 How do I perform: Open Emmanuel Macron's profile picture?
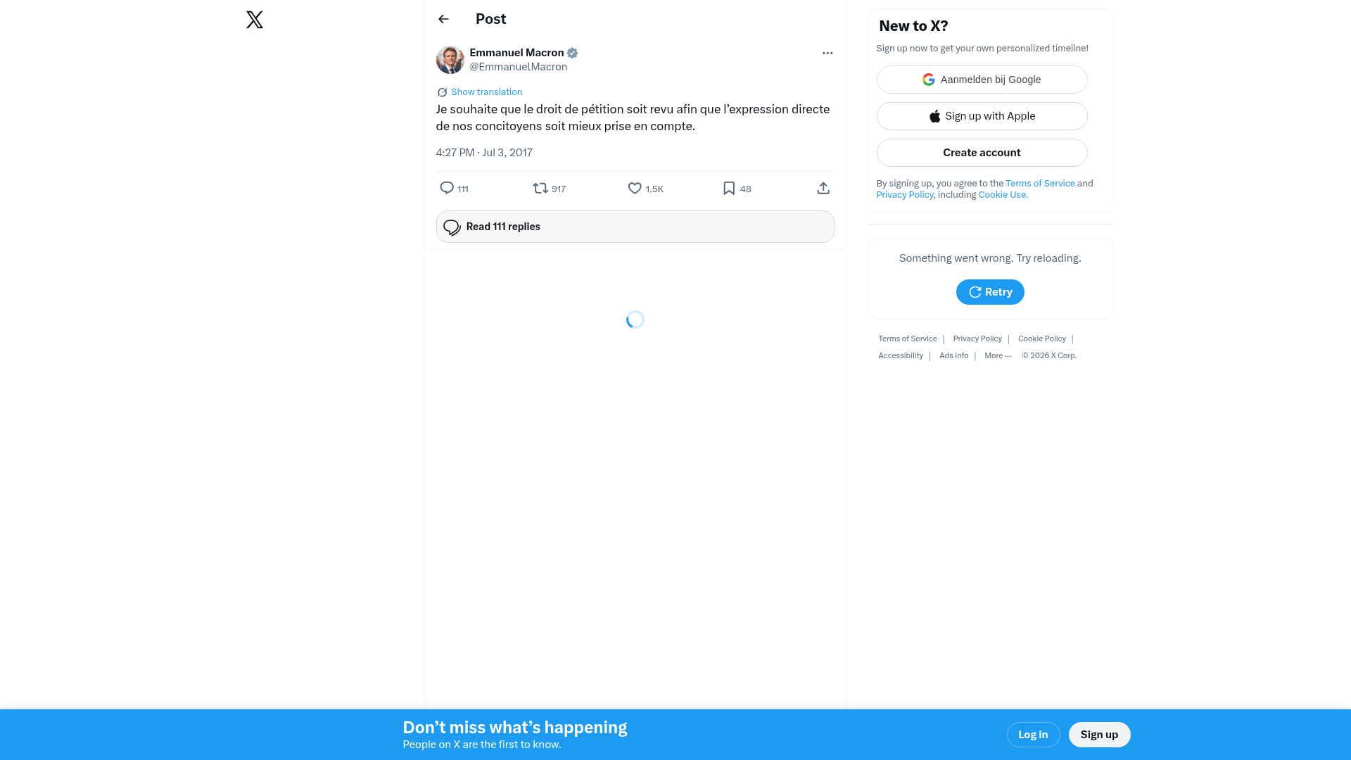(450, 60)
